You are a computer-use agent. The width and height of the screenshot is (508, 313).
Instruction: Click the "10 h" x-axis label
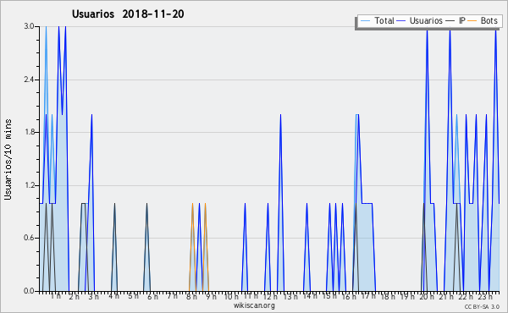[x=231, y=297]
